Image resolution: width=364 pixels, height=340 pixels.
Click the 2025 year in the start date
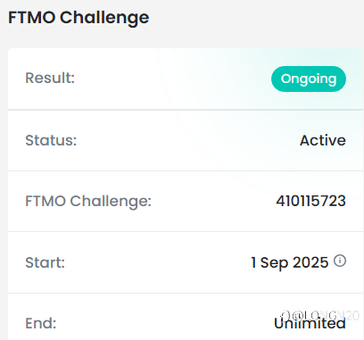click(x=310, y=262)
